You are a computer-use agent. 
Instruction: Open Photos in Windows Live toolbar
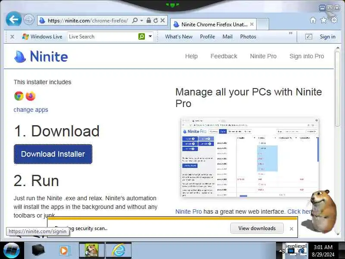click(248, 37)
